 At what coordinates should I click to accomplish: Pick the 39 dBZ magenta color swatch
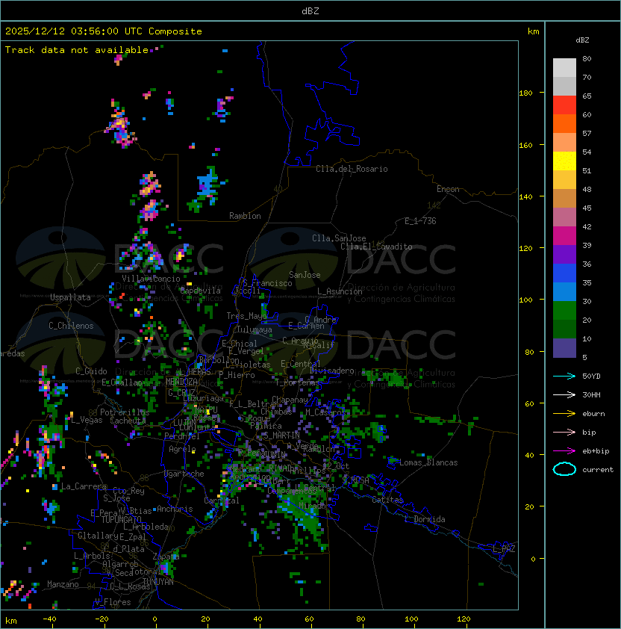click(x=564, y=235)
